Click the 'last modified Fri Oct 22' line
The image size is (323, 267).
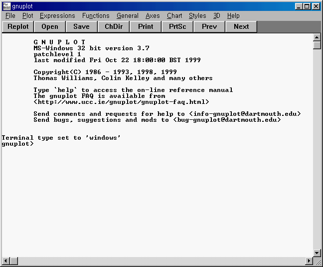click(117, 60)
